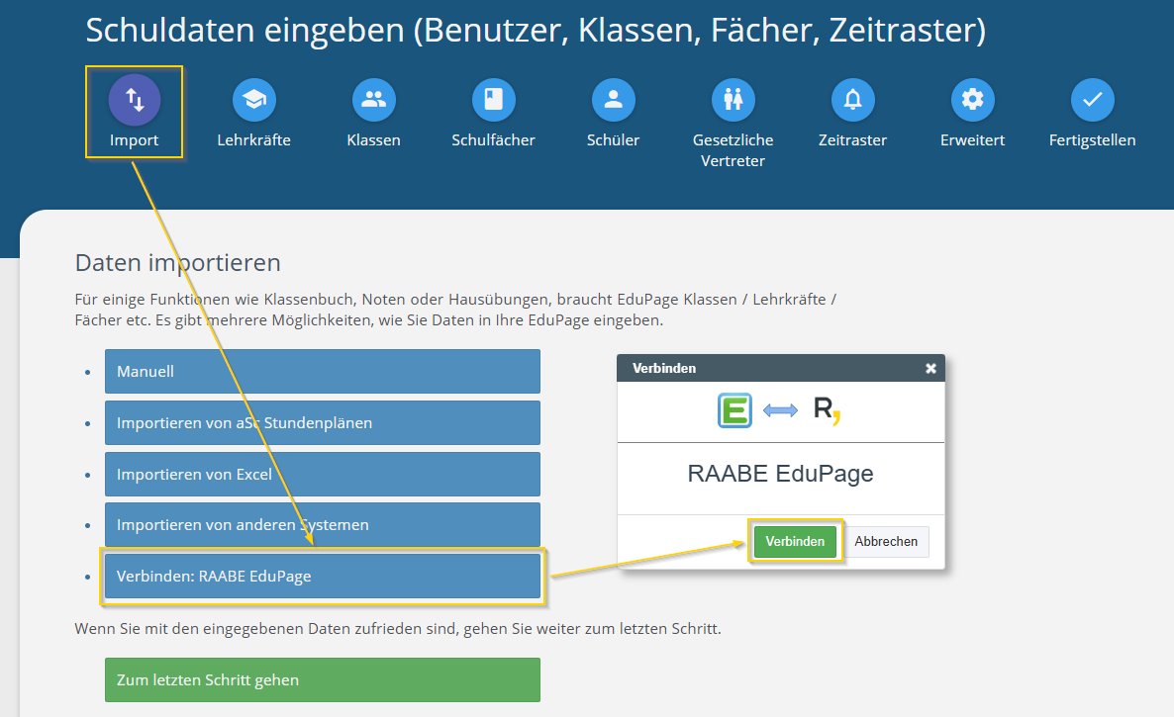This screenshot has width=1174, height=717.
Task: Open the Schüler step label
Action: (613, 139)
